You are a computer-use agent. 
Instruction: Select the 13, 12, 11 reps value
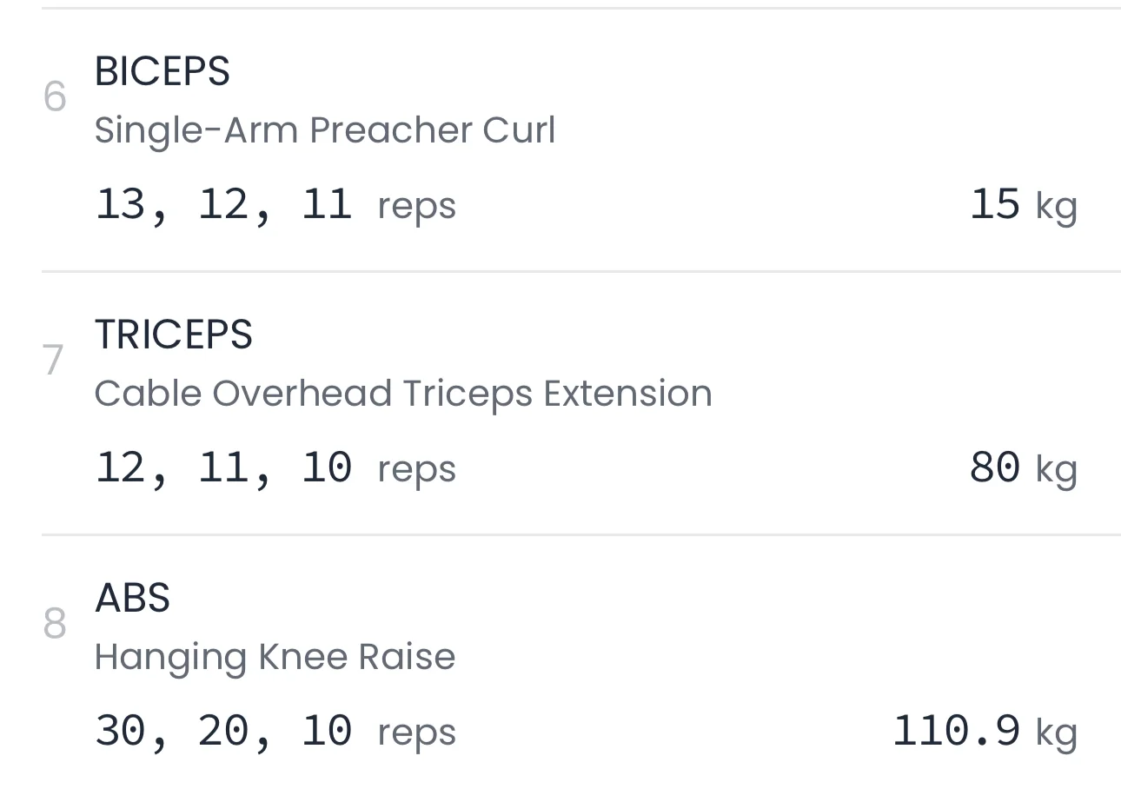tap(223, 205)
